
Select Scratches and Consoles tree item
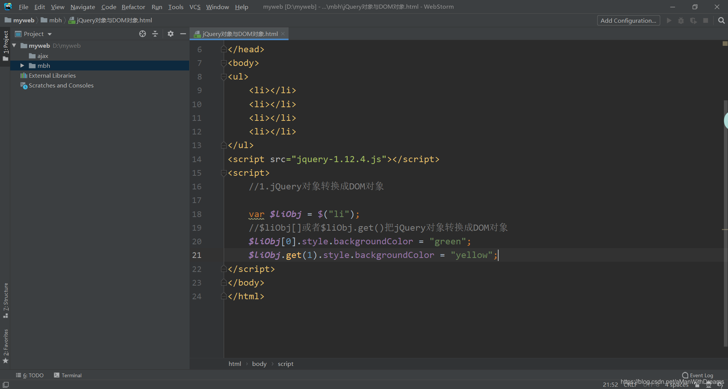coord(100,86)
